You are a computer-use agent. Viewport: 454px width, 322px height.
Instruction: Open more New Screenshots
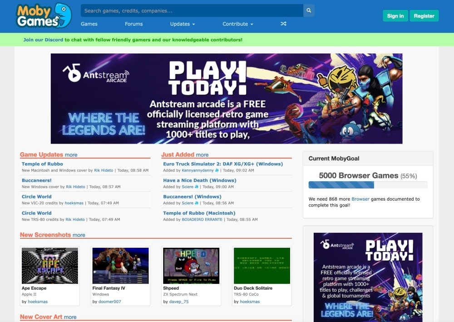[x=79, y=235]
